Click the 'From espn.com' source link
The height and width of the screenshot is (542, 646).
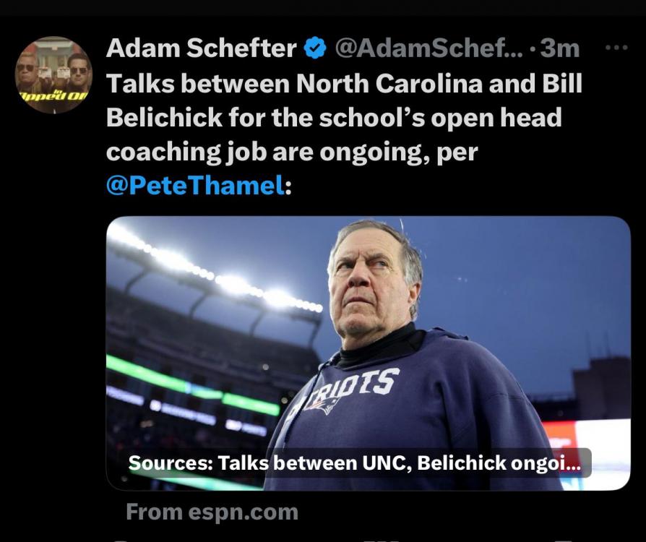212,512
